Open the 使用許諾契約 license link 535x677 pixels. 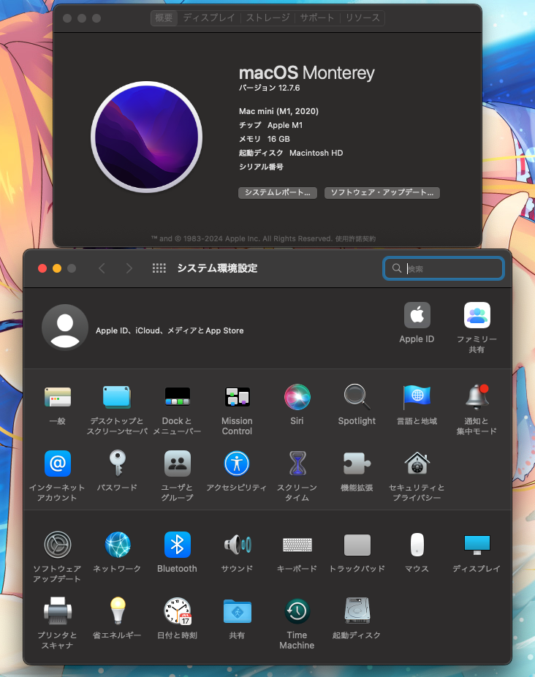pos(355,239)
